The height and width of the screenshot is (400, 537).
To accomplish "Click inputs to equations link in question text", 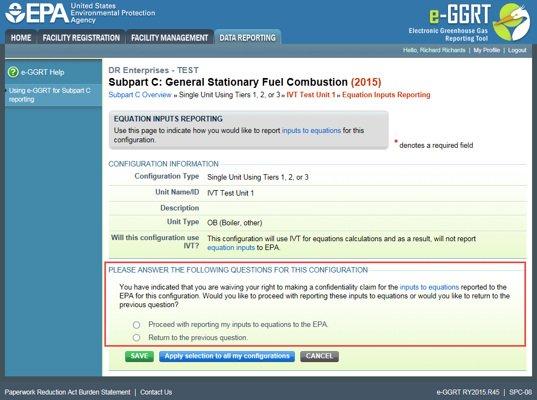I will click(429, 287).
